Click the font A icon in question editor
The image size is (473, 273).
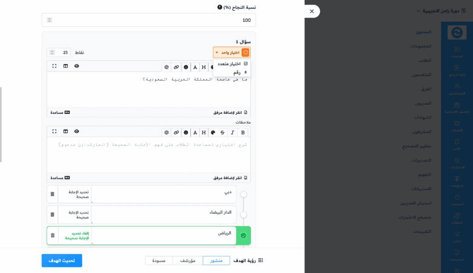point(195,67)
